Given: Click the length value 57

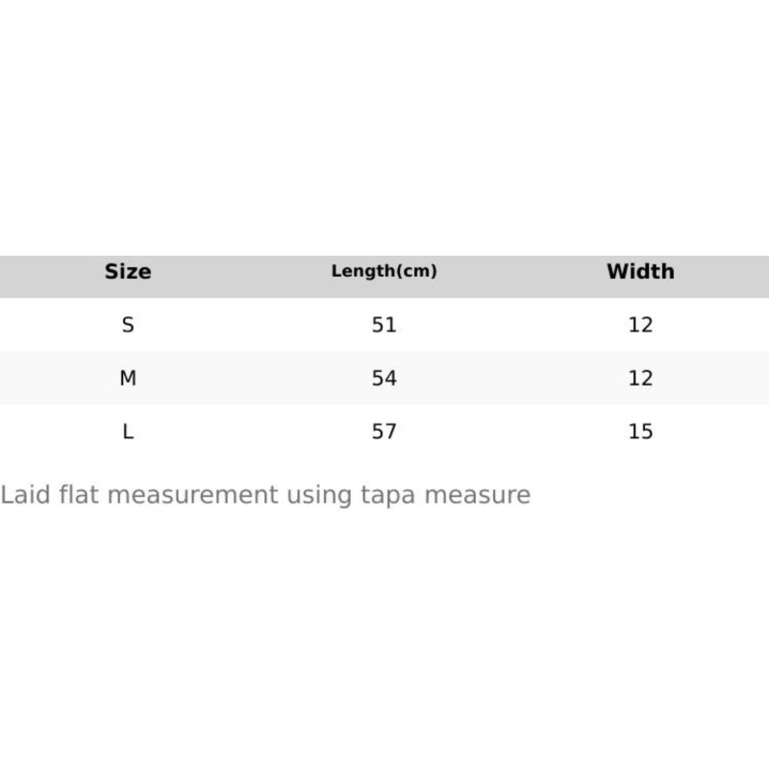Looking at the screenshot, I should [384, 432].
